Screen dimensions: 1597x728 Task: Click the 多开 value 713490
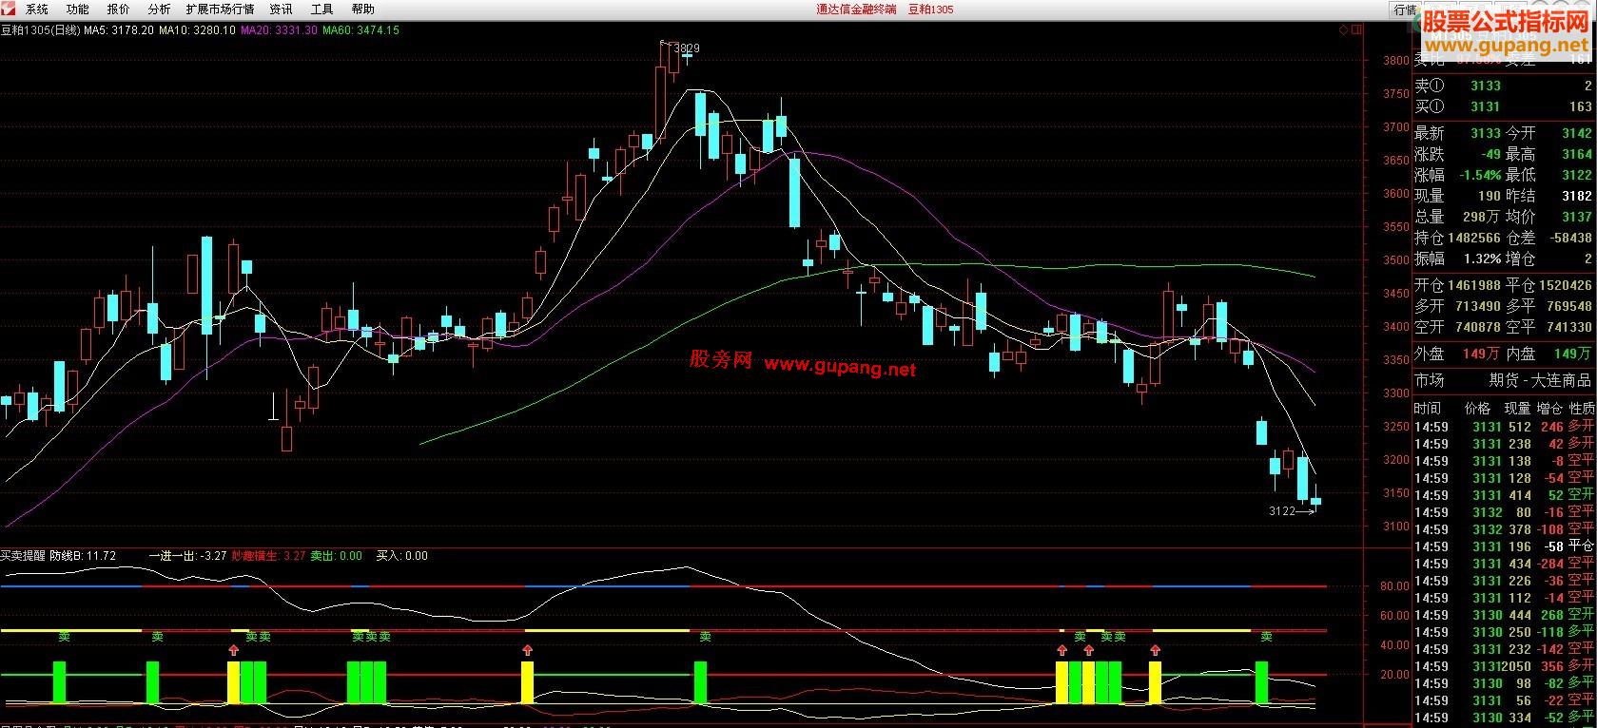1477,306
